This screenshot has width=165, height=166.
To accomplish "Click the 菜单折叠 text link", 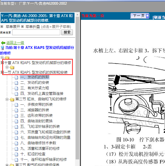I will point(33,27).
